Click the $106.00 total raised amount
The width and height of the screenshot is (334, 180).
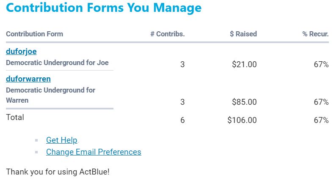pyautogui.click(x=242, y=120)
